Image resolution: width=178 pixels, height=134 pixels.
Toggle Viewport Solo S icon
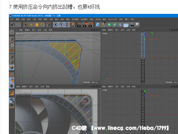(x=12, y=86)
